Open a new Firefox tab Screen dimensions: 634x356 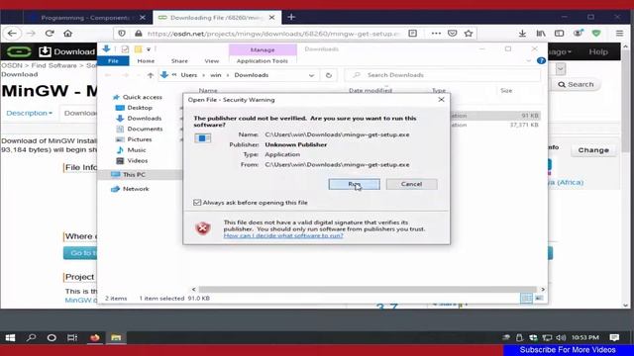click(291, 18)
